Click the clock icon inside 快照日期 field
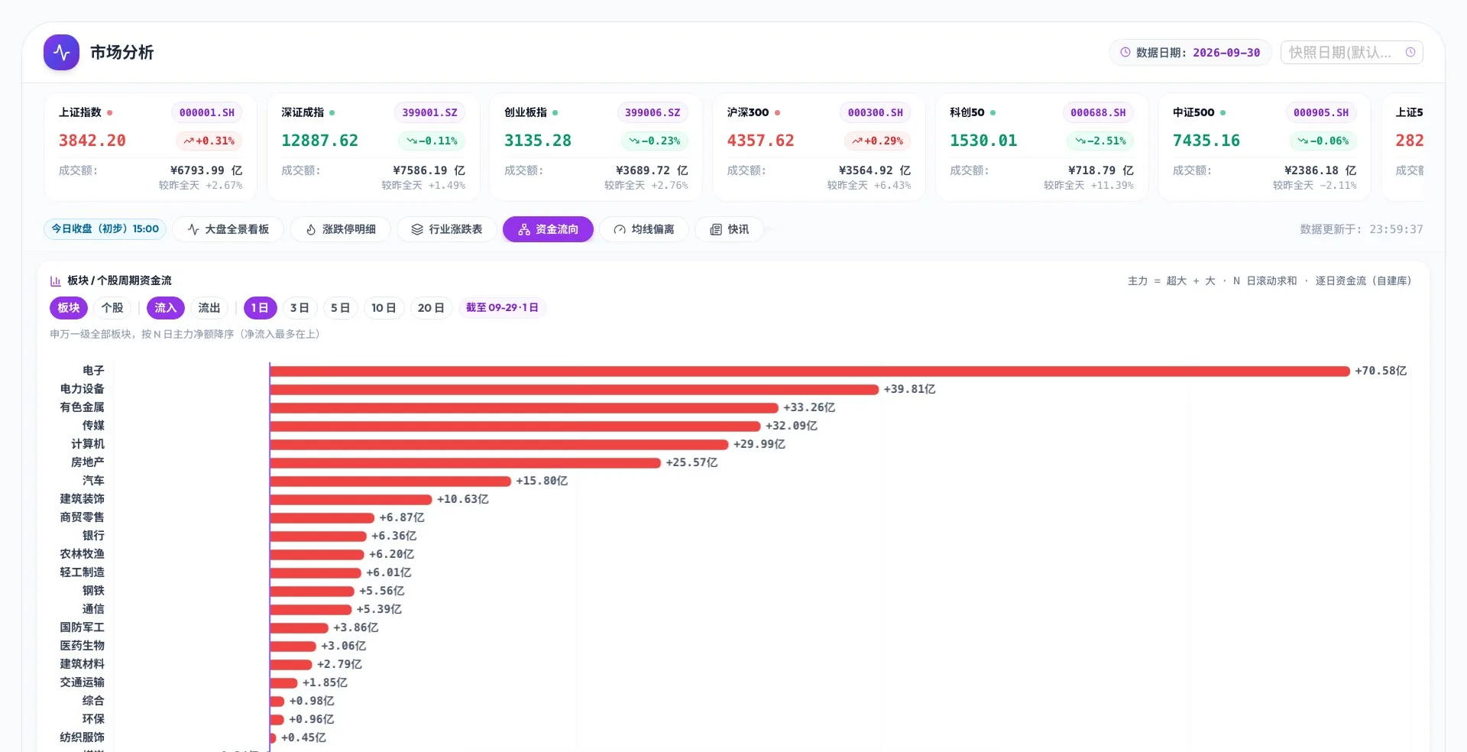Image resolution: width=1467 pixels, height=752 pixels. 1410,53
